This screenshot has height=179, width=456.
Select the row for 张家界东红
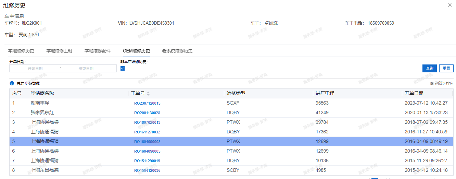click(232, 112)
